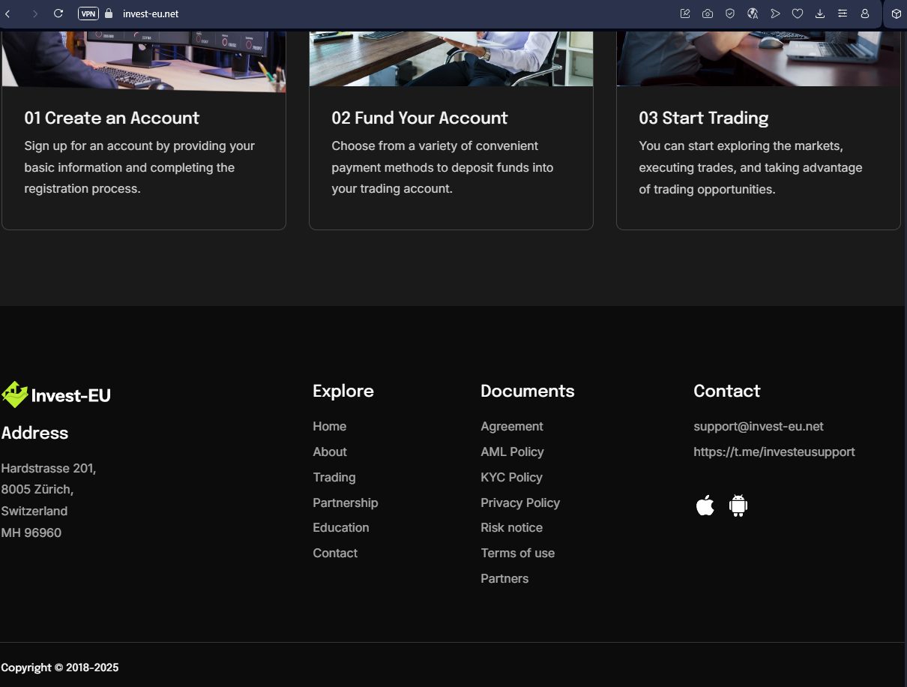Open the Risk notice link
Screen dimensions: 907x687
(511, 527)
